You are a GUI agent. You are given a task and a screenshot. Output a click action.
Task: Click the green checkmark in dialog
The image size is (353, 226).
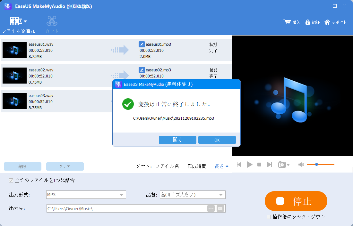tap(128, 104)
